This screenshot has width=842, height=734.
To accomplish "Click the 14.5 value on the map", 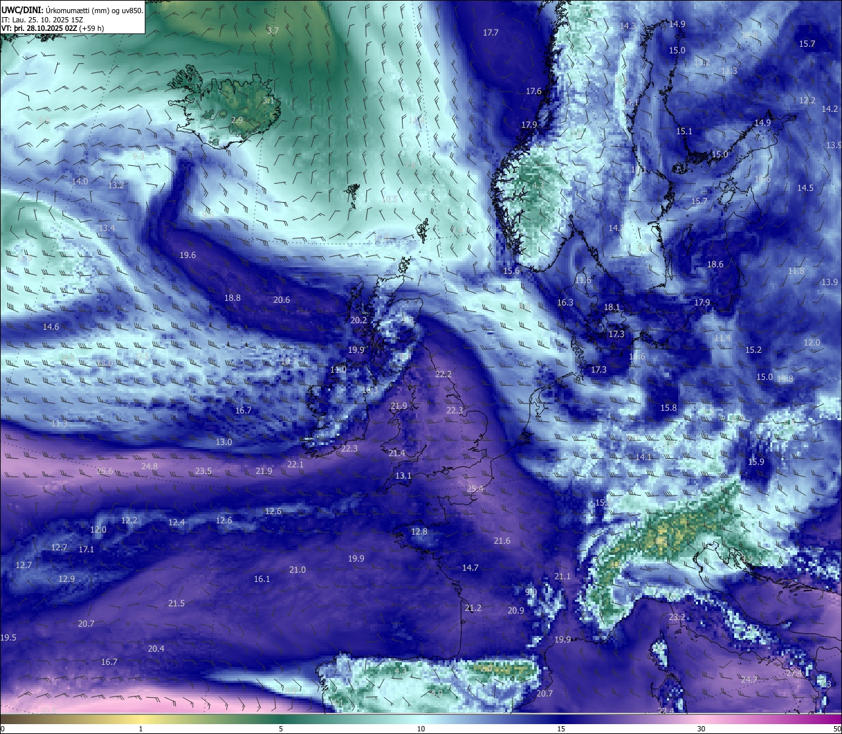I will (805, 188).
